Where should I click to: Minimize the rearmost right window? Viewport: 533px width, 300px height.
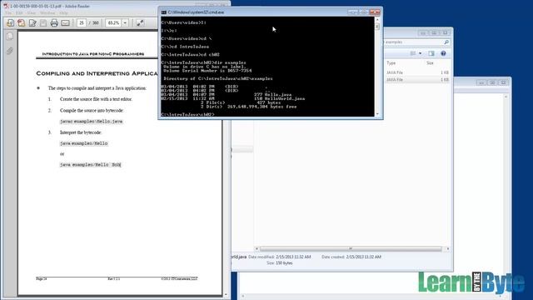click(x=481, y=82)
